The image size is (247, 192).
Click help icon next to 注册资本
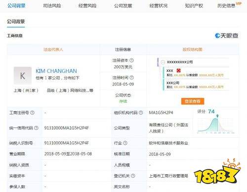click(131, 61)
